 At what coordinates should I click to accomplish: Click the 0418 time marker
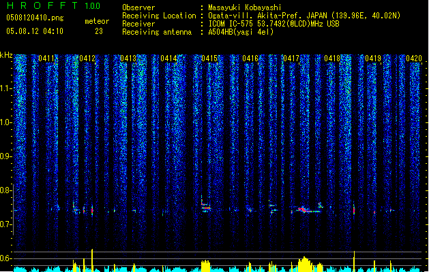pos(332,58)
